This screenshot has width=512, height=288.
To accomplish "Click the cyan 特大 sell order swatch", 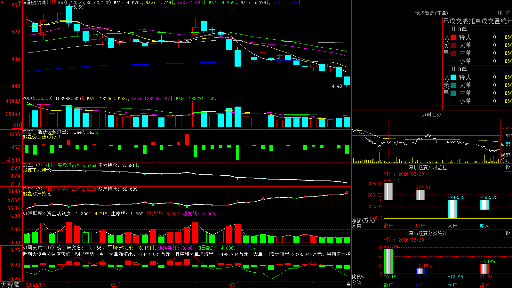I will [x=453, y=77].
